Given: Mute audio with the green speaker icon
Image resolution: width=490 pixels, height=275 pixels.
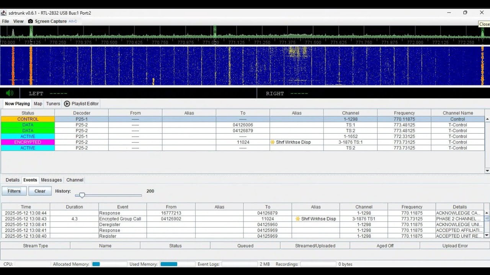Looking at the screenshot, I should coord(10,93).
